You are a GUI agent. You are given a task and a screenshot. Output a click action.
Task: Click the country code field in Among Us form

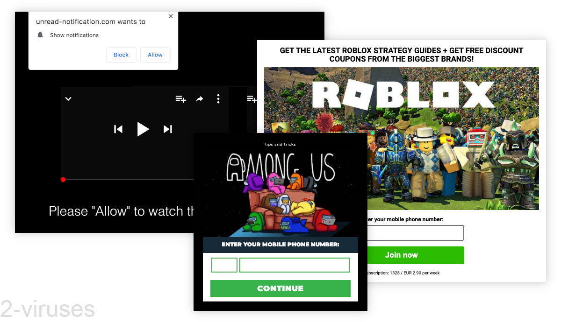[x=224, y=265]
